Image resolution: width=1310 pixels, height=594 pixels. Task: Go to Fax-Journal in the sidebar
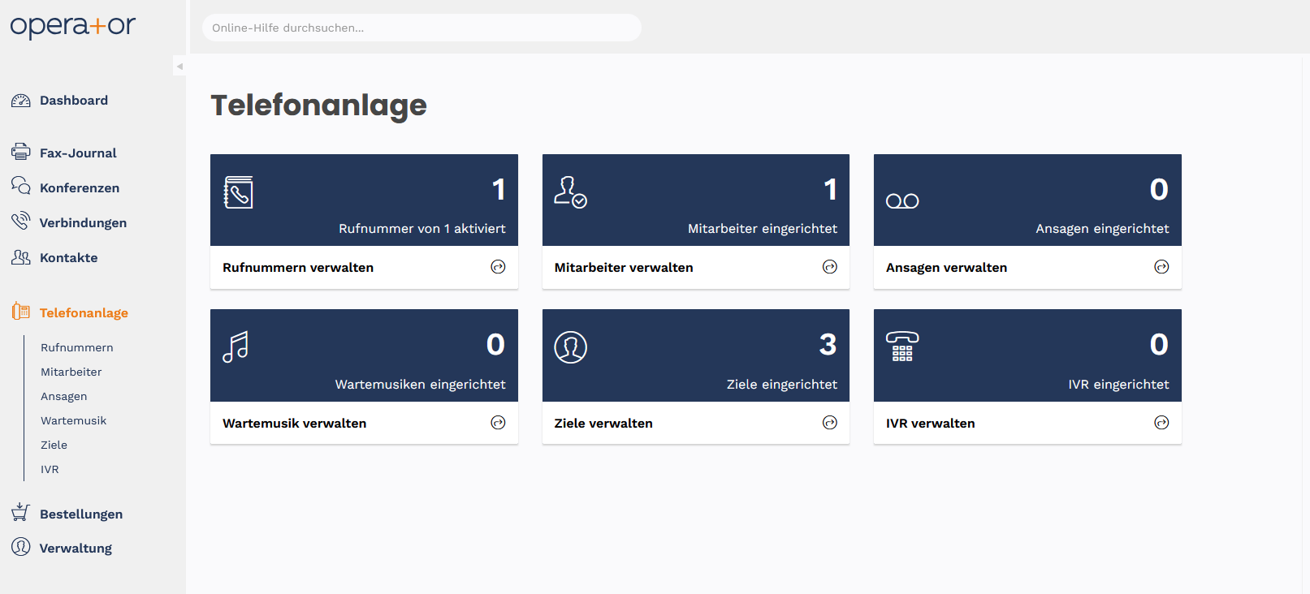click(x=78, y=153)
